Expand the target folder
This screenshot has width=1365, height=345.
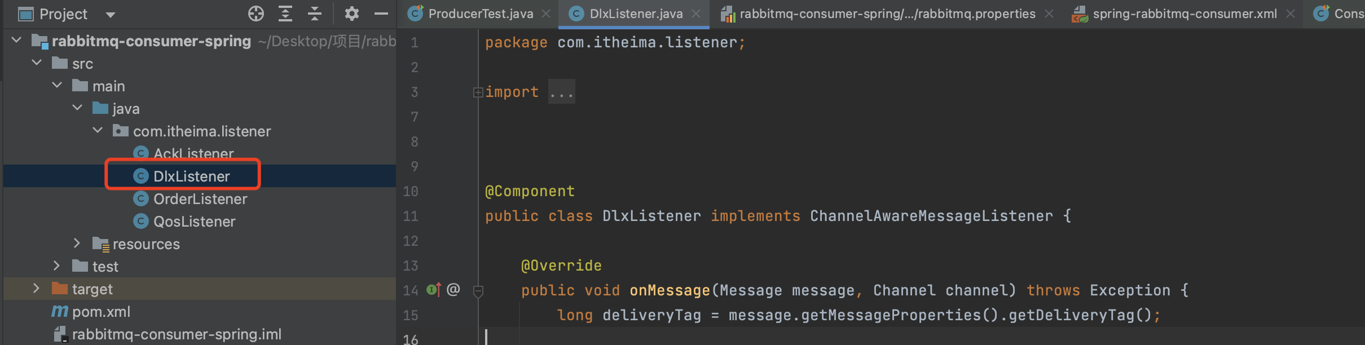[x=37, y=289]
